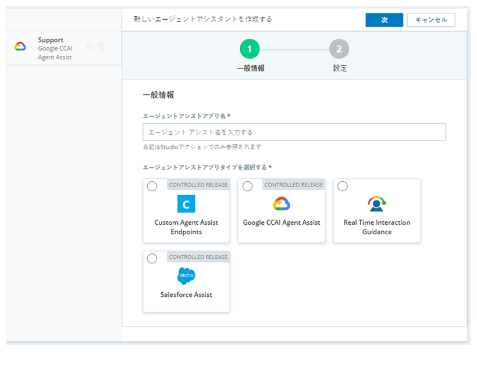Go to step 1 一般情報

point(250,49)
